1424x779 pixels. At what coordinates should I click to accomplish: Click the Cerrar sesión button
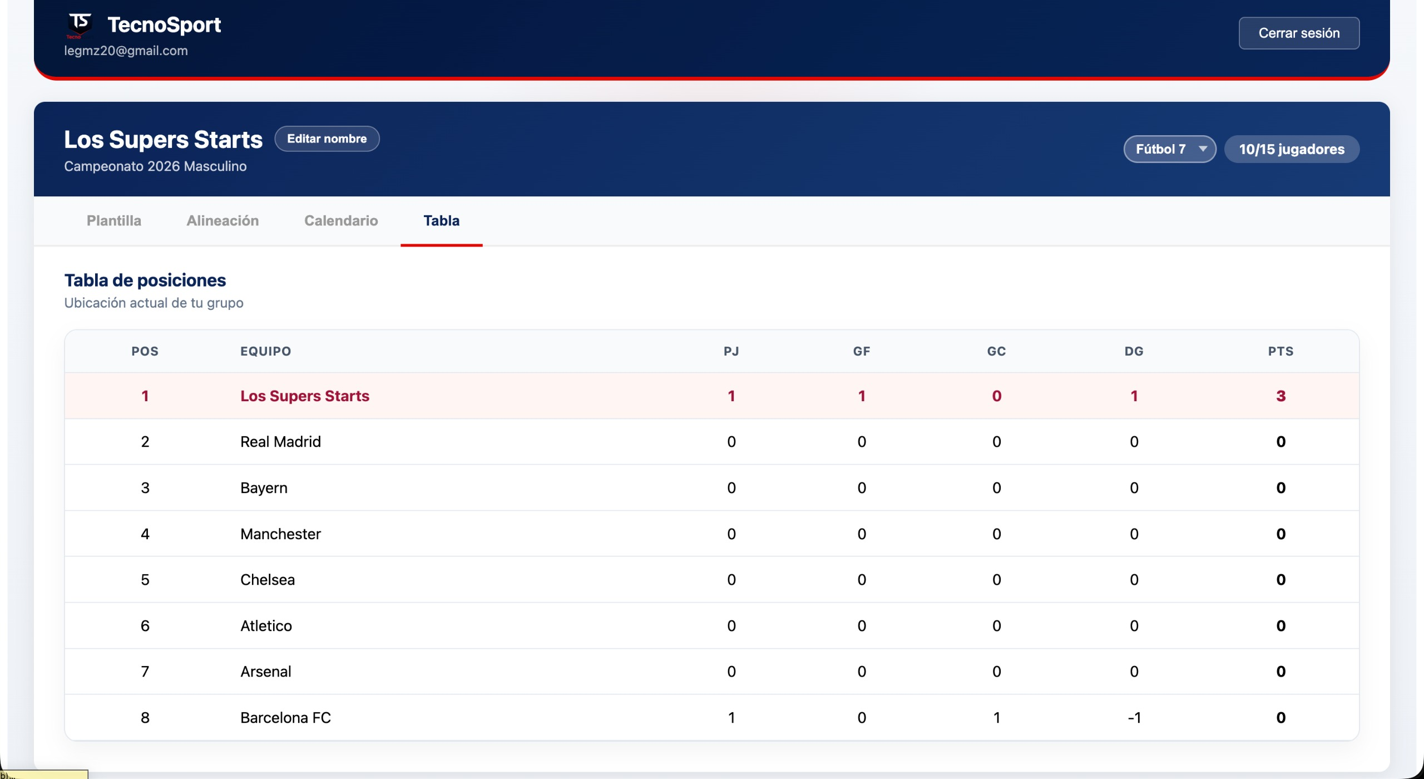tap(1298, 33)
